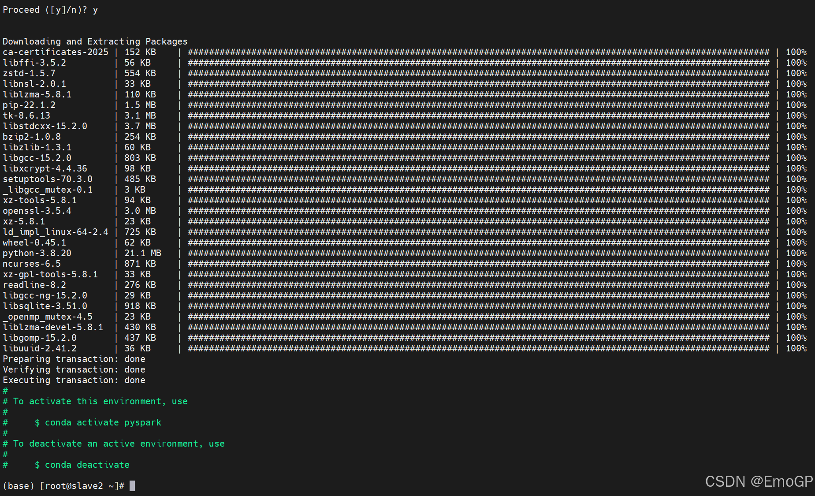Click the package name '_openmp_mutex-4.5'

(x=48, y=317)
